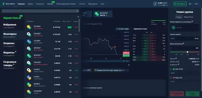The image size is (202, 98).
Task: Click the multiplier slider handle
Action: 187,52
